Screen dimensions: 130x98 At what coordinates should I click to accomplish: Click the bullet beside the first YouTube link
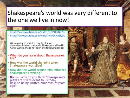8,32
